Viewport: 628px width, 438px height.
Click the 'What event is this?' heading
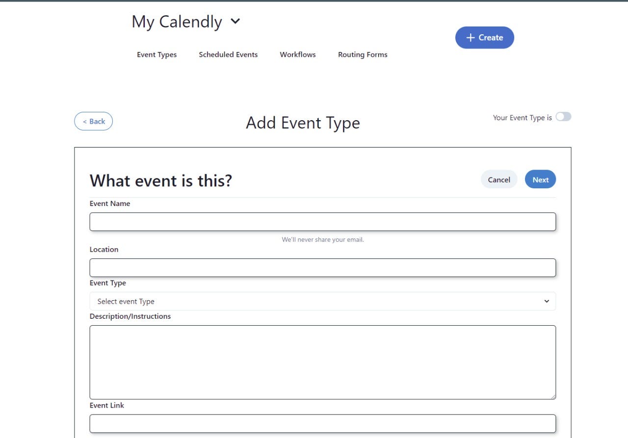(x=160, y=181)
